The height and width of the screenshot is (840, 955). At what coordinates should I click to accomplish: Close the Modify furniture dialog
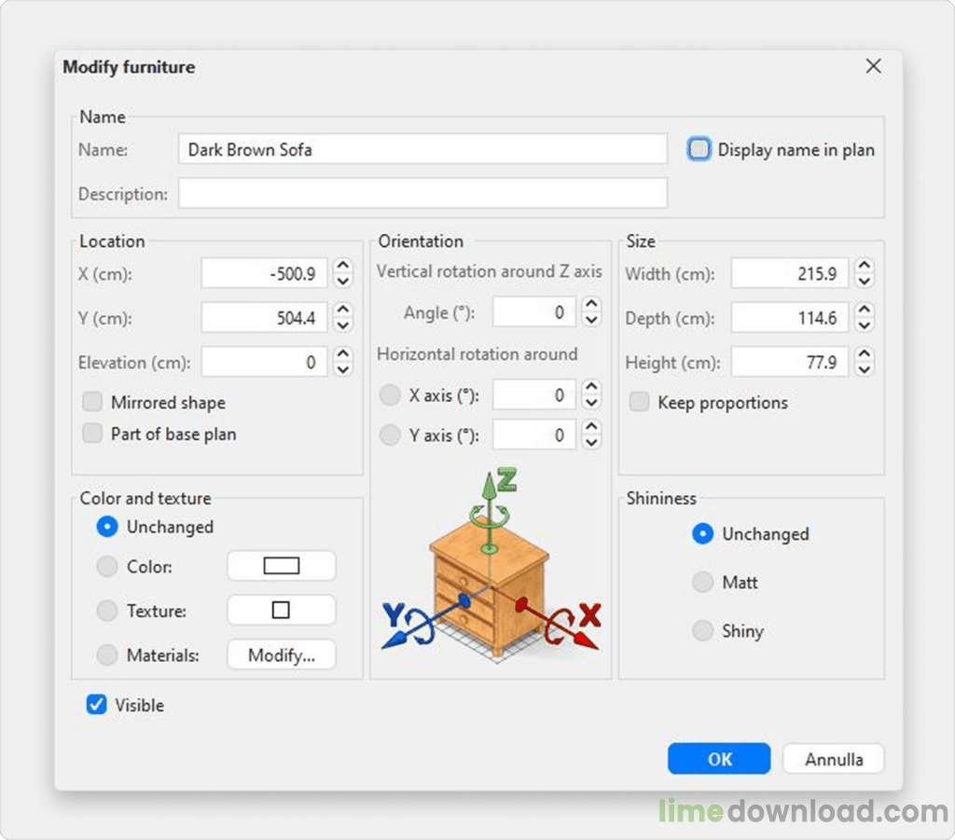pos(873,66)
